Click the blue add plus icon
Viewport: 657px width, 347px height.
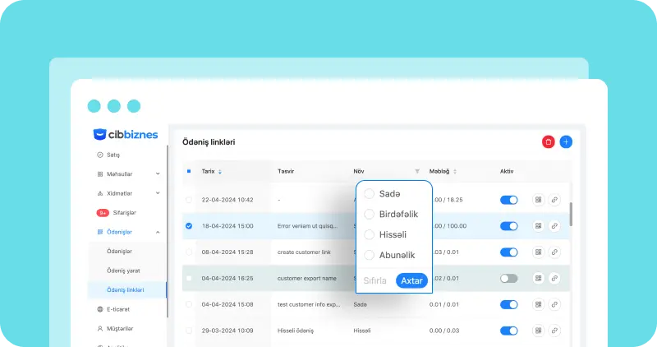(566, 142)
